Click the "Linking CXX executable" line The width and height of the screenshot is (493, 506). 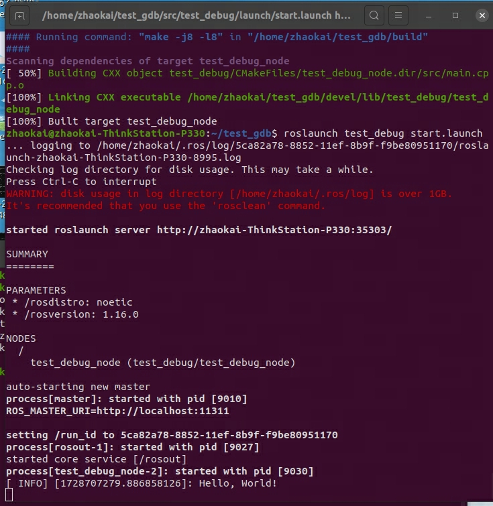tap(247, 103)
